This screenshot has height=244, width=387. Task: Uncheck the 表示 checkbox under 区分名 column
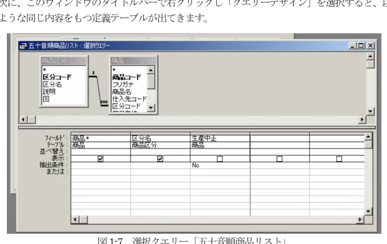click(160, 159)
